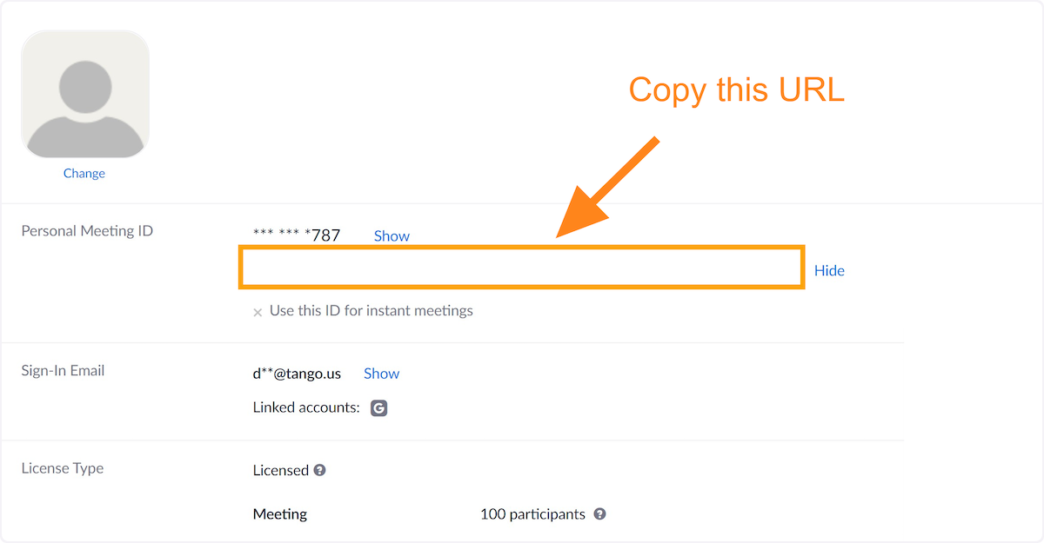
Task: Click inside the highlighted meeting URL box
Action: click(521, 268)
